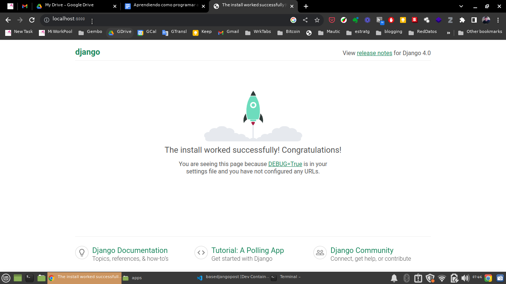Viewport: 506px width, 284px height.
Task: Click the Google icon in address bar
Action: pos(293,20)
